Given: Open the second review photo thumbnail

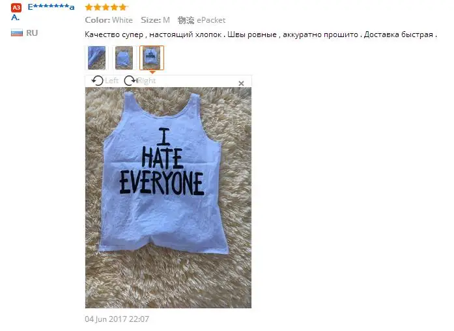Looking at the screenshot, I should coord(124,58).
